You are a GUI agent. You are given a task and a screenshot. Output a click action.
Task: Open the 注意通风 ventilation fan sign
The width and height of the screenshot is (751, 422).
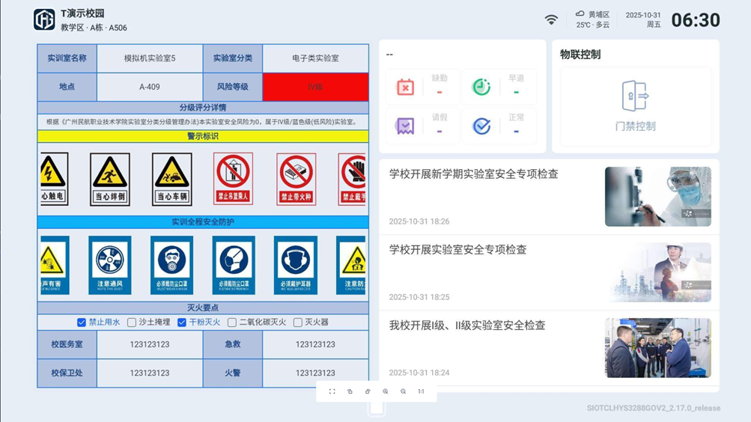[x=109, y=265]
